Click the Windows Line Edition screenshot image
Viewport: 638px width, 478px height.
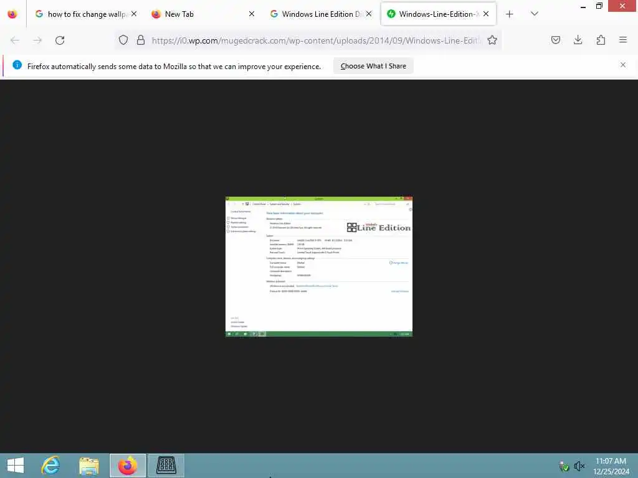[x=319, y=266]
